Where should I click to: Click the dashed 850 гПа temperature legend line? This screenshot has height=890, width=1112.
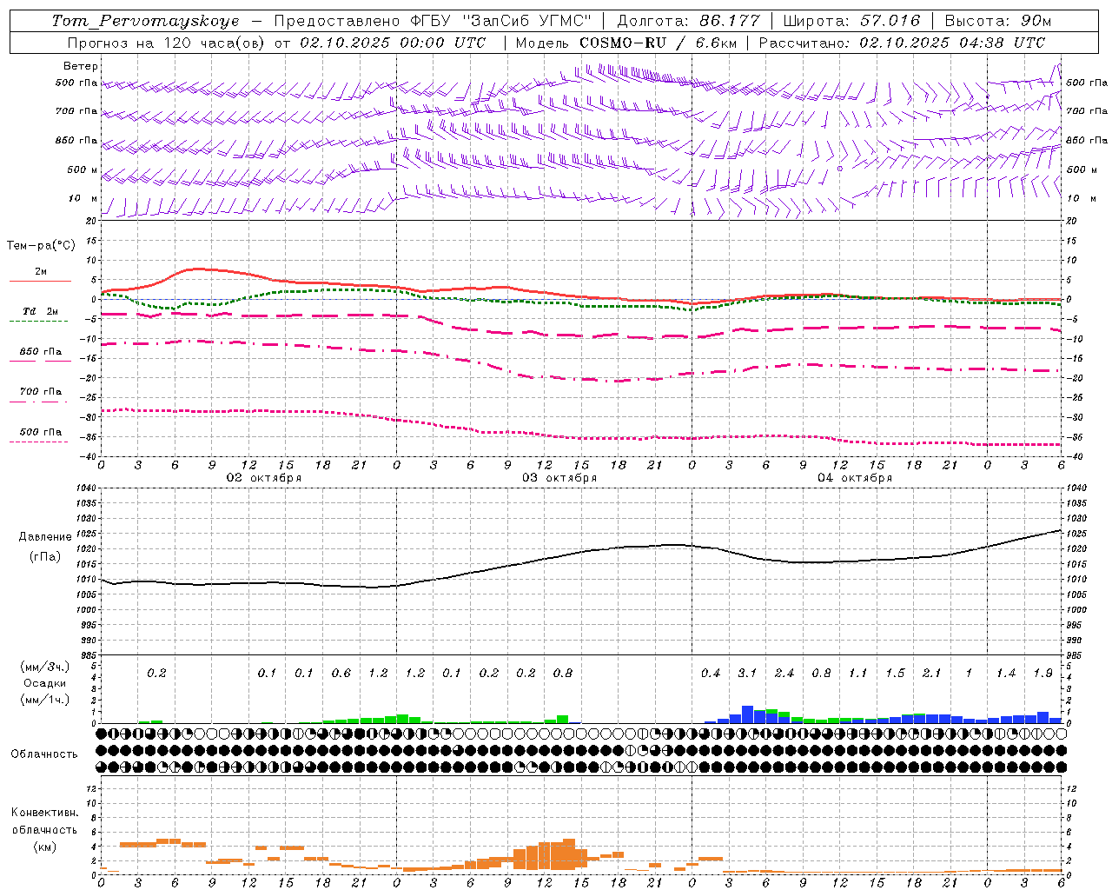tap(40, 360)
